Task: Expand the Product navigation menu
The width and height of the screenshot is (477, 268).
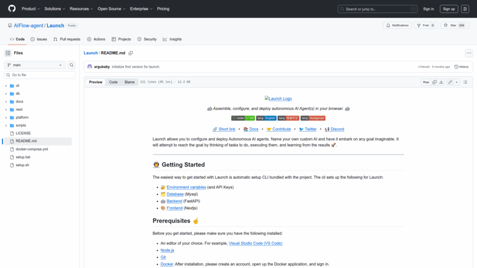Action: (30, 9)
